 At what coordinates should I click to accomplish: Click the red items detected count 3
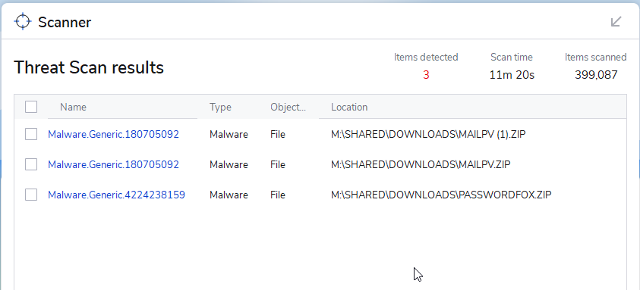pos(426,75)
